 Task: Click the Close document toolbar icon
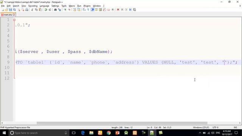19,10
